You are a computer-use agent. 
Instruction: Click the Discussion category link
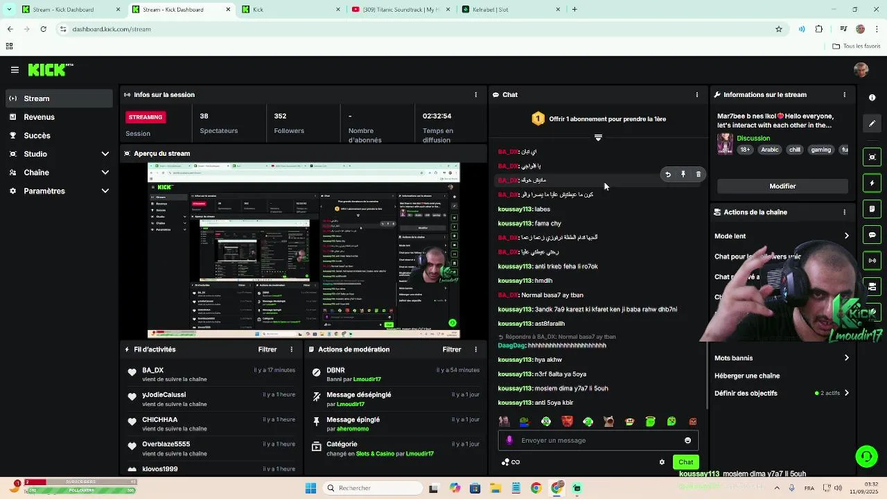pos(753,139)
